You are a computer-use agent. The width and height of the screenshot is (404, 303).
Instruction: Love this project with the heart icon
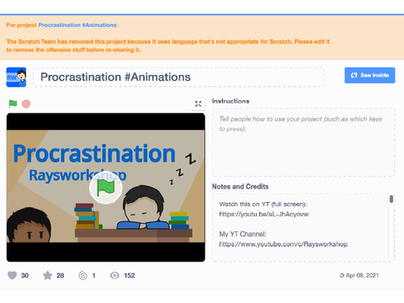tap(12, 275)
